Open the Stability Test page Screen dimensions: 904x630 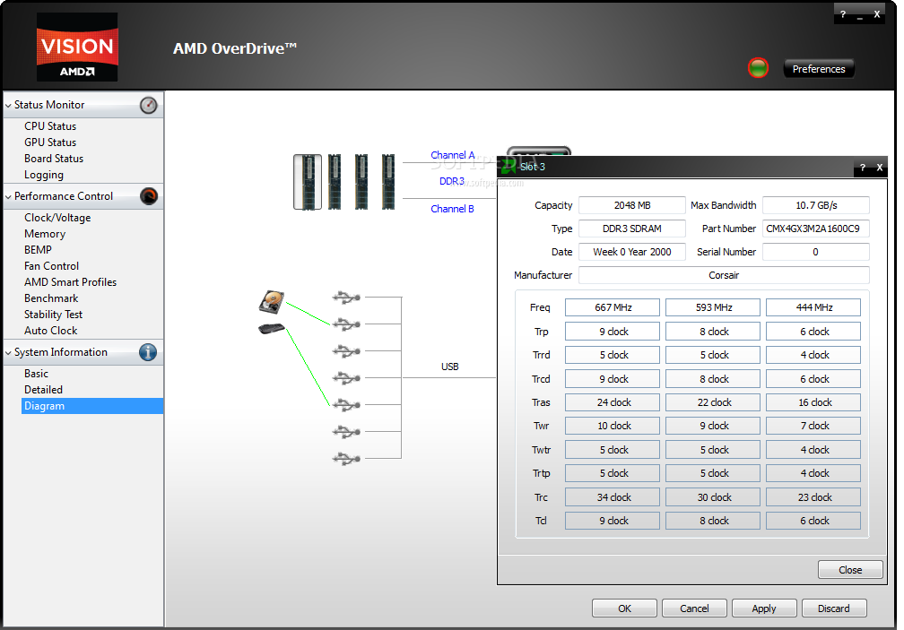(54, 315)
